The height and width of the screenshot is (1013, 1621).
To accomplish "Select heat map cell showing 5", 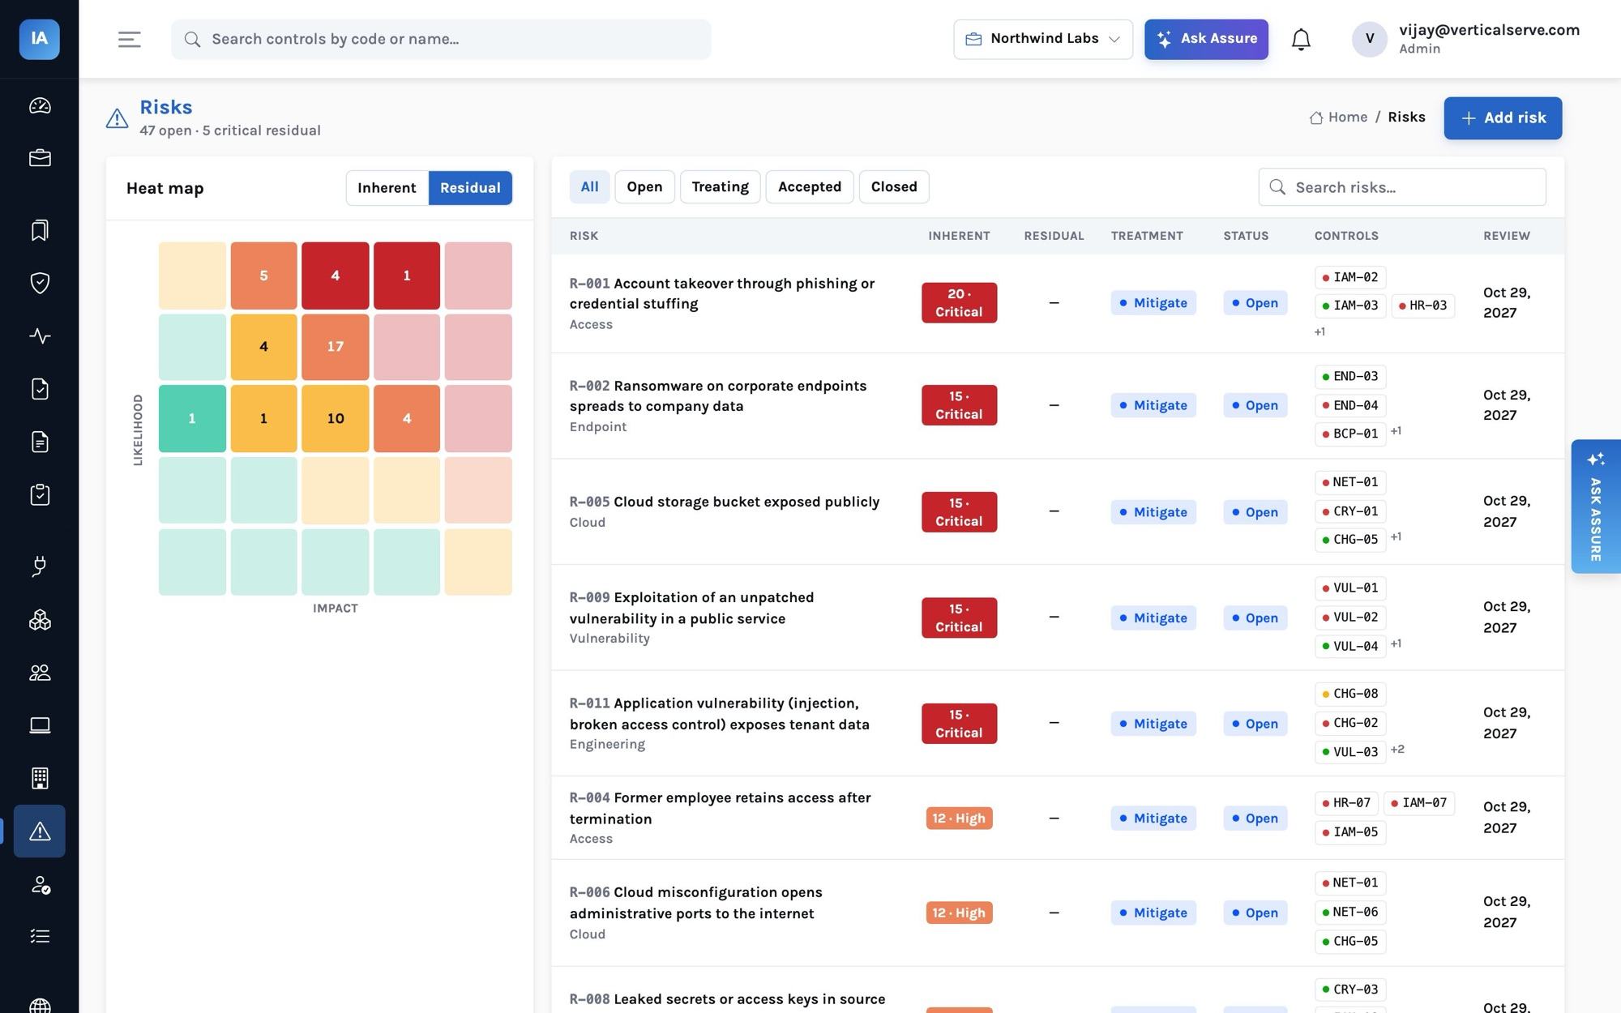I will (x=263, y=276).
